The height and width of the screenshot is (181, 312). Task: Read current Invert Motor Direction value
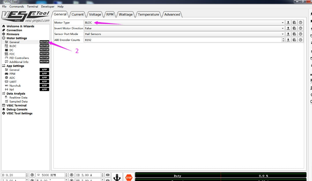pyautogui.click(x=288, y=28)
